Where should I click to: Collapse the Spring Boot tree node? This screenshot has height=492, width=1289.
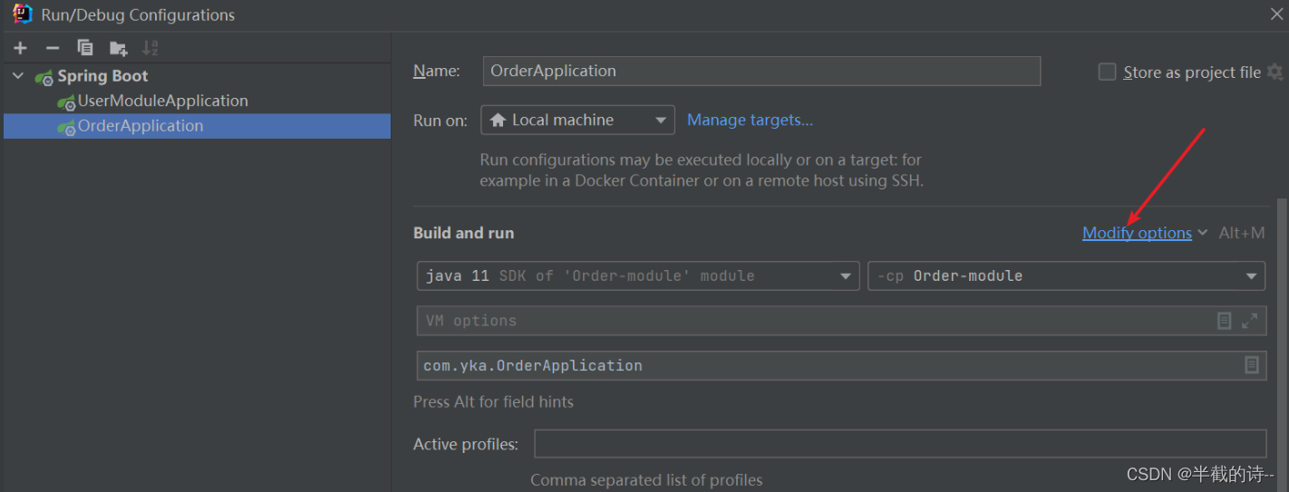(18, 76)
